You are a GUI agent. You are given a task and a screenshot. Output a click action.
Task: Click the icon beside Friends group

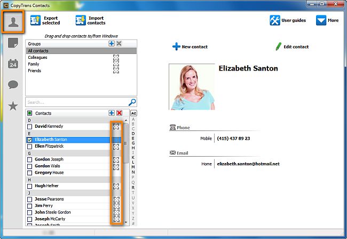point(116,71)
